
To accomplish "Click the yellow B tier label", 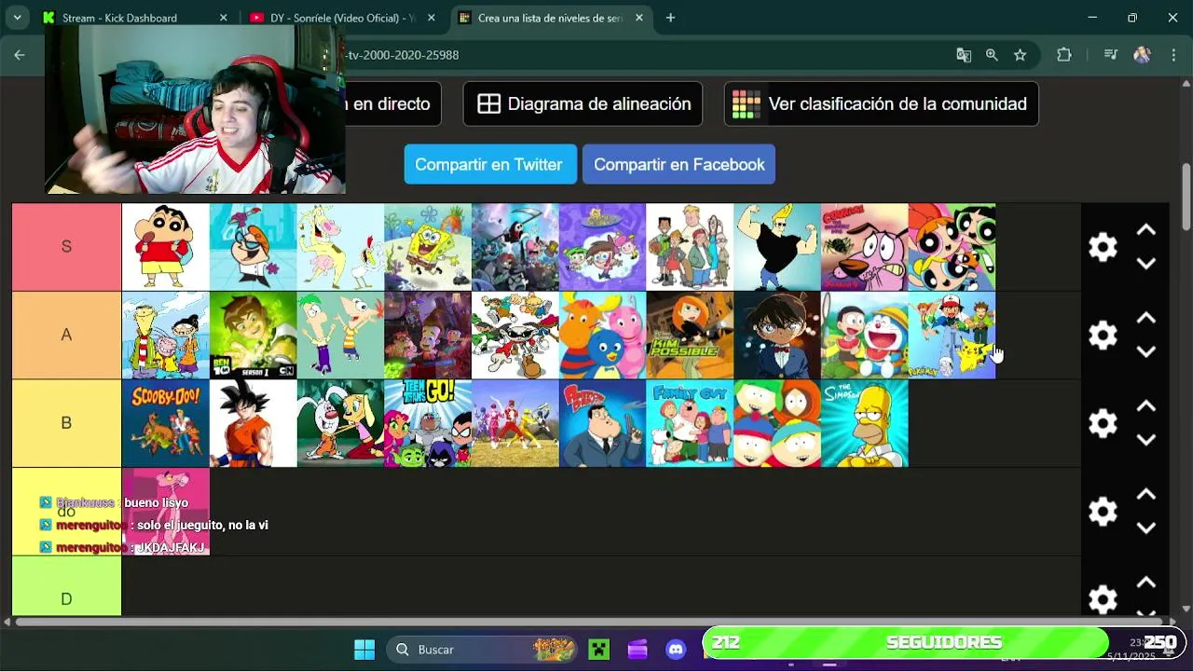I will [66, 423].
